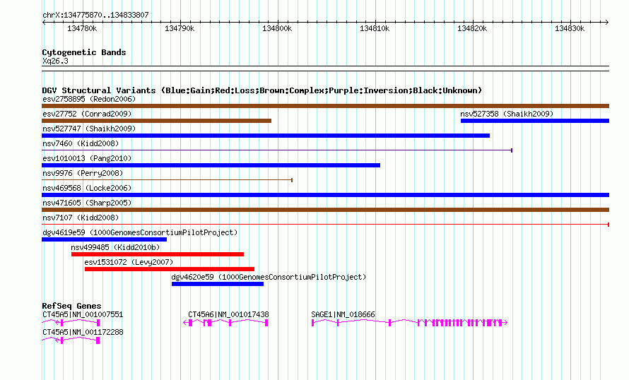Click the 'RefSeq Genes' track heading

point(72,306)
